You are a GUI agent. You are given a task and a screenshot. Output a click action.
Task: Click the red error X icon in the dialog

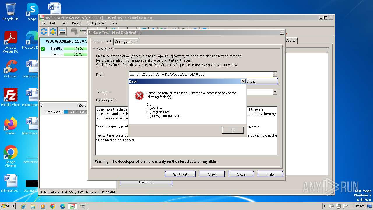(x=139, y=95)
